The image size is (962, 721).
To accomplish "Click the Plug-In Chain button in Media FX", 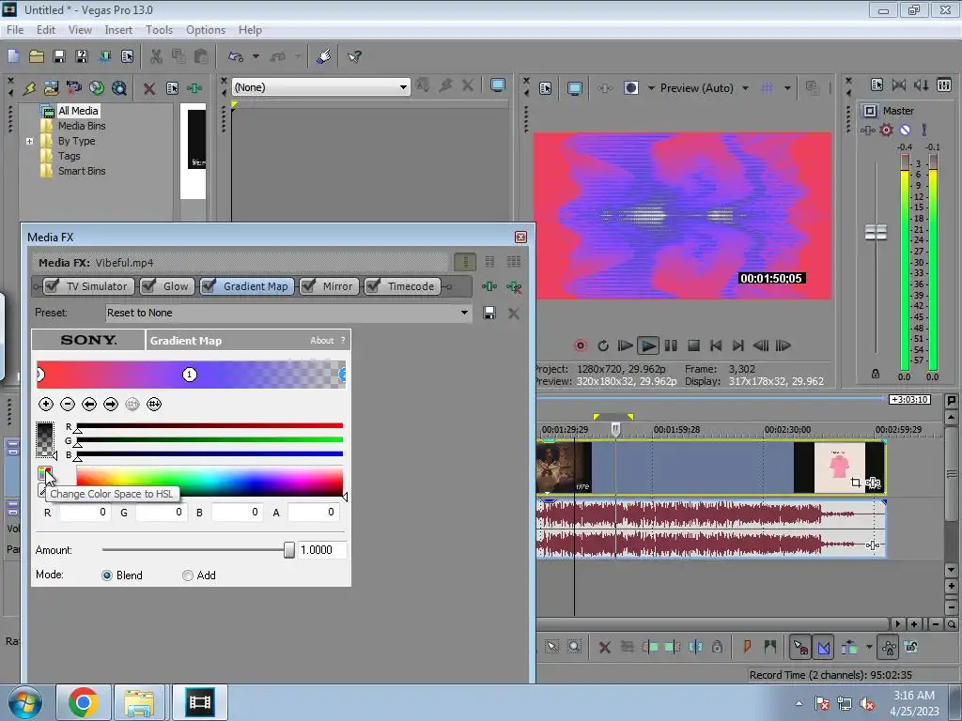I will tap(489, 286).
